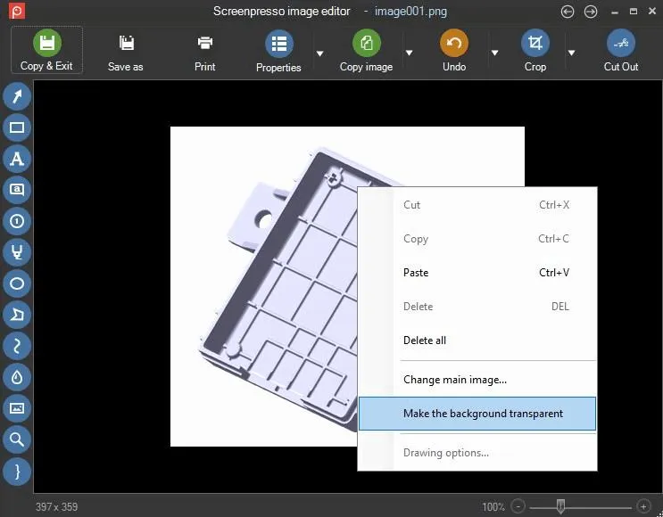Viewport: 663px width, 517px height.
Task: Pick the ellipse drawing tool
Action: [16, 283]
